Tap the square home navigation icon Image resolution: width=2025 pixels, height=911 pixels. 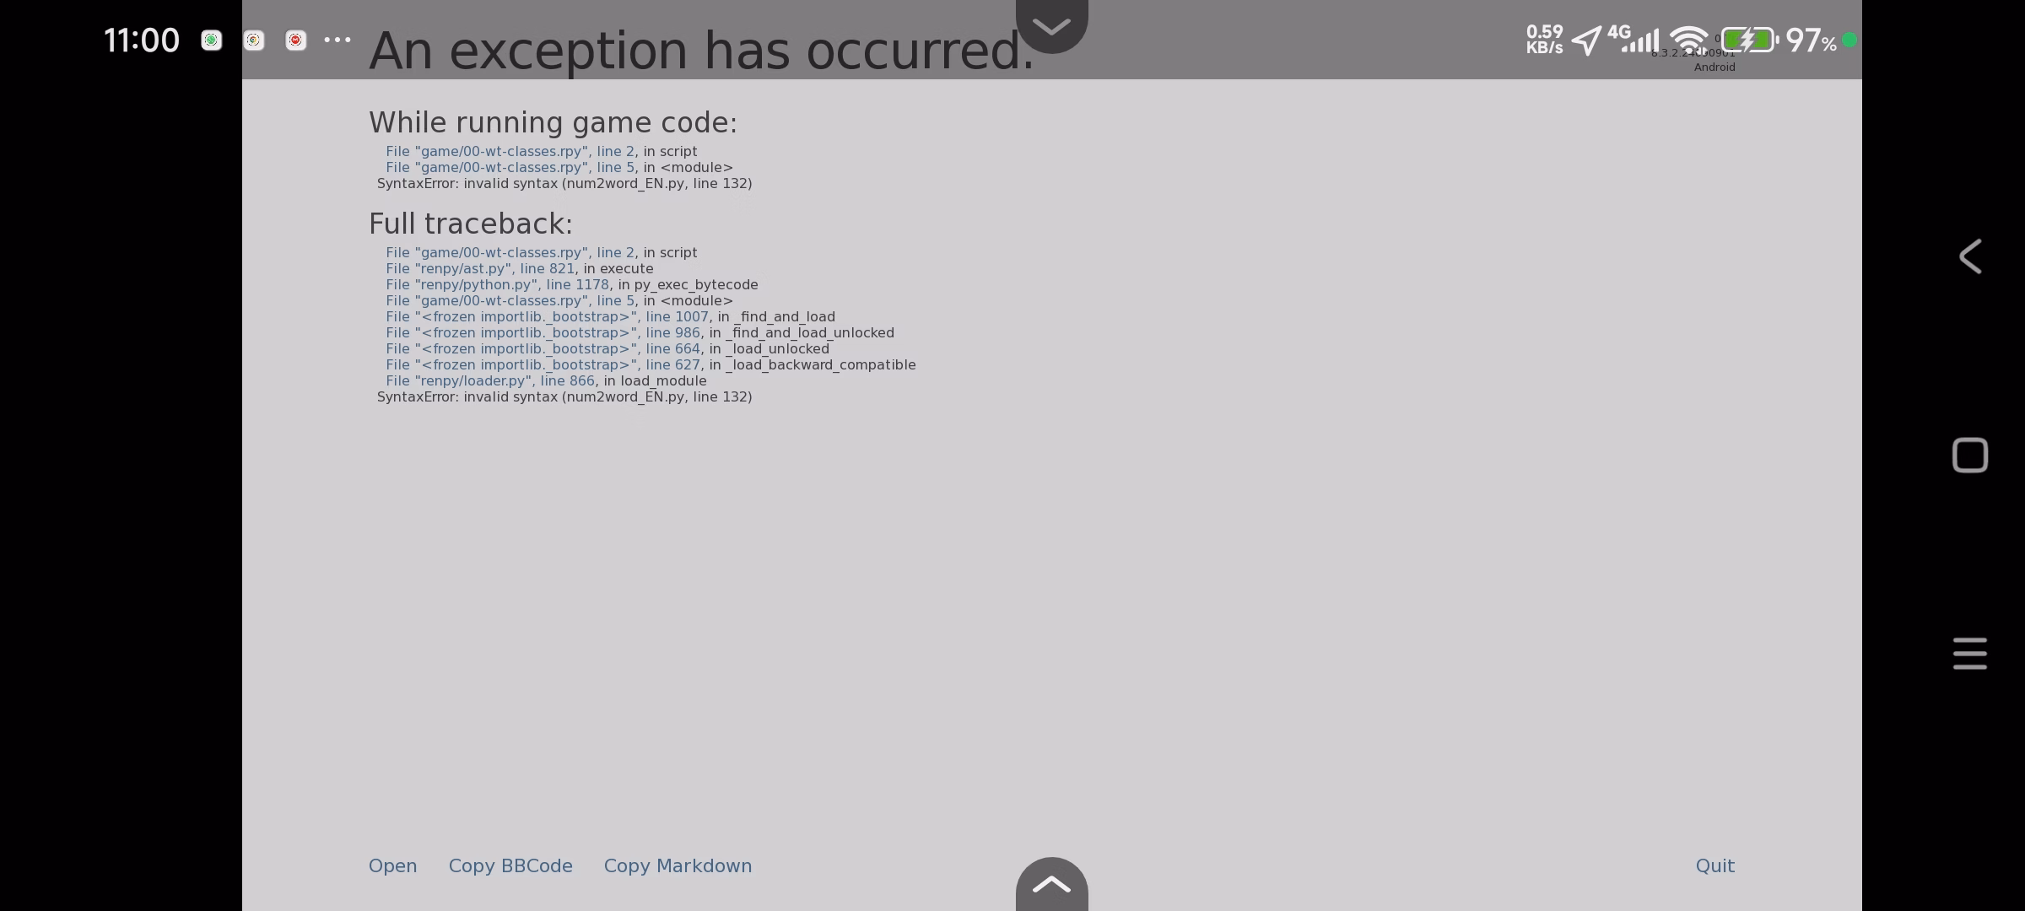pos(1970,455)
